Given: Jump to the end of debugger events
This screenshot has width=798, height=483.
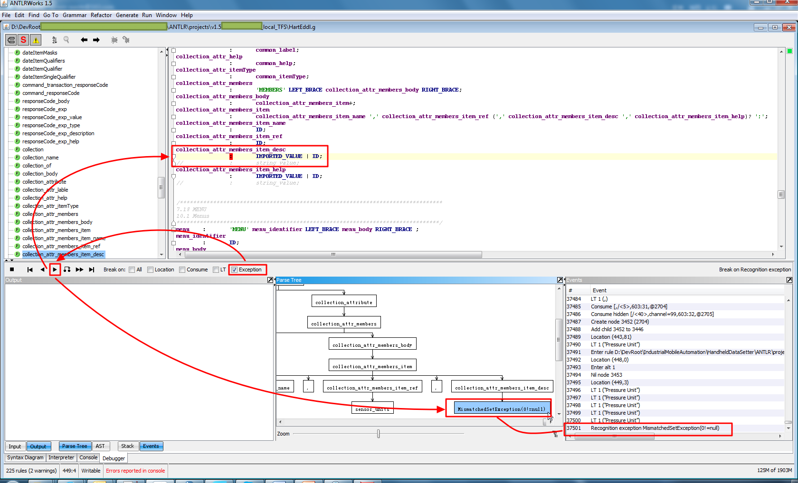Looking at the screenshot, I should (92, 269).
